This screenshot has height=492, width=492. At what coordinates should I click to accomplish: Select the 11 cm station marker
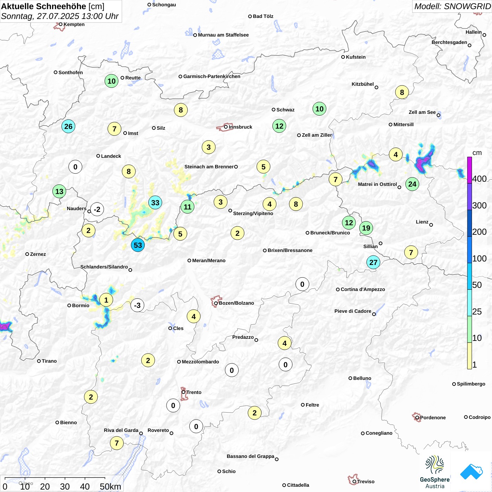(x=188, y=207)
